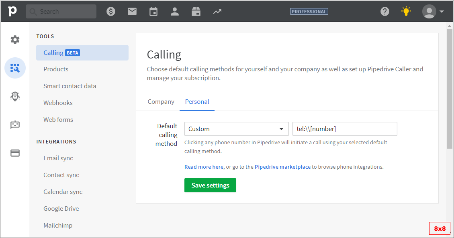Open Google Drive integration
454x238 pixels.
61,208
